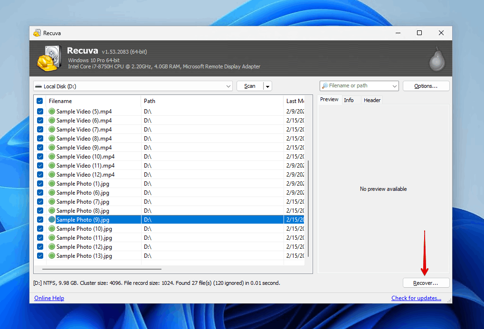484x329 pixels.
Task: Uncheck Sample Video (12).mp4 checkbox
Action: click(40, 174)
